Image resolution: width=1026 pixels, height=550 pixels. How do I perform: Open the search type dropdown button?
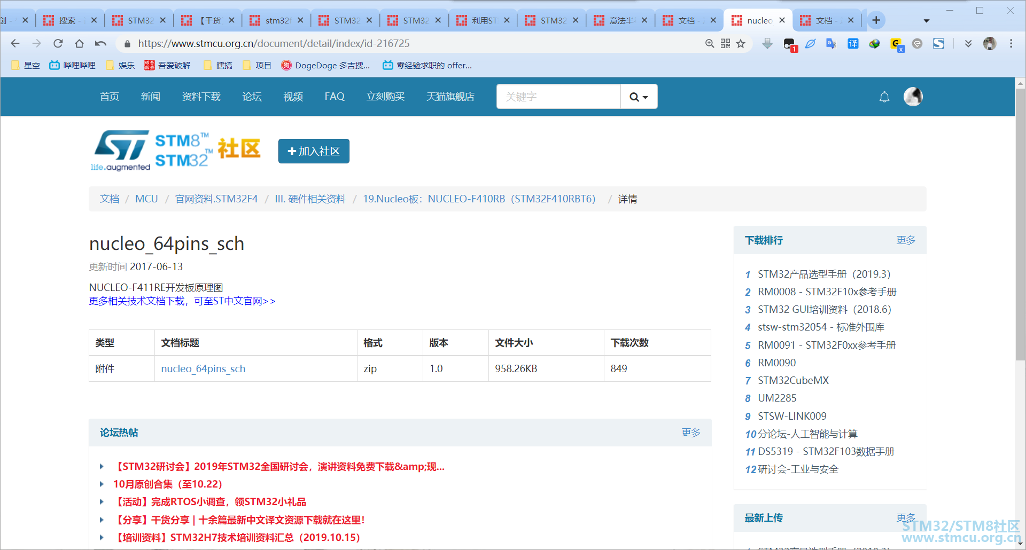pos(639,97)
